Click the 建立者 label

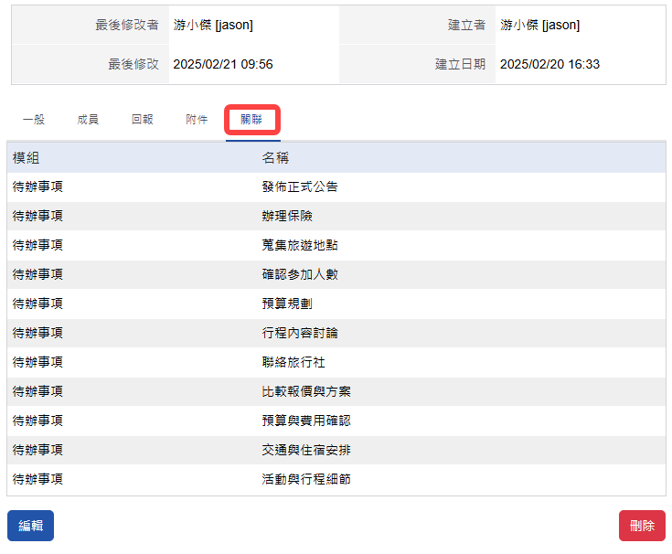click(x=466, y=25)
